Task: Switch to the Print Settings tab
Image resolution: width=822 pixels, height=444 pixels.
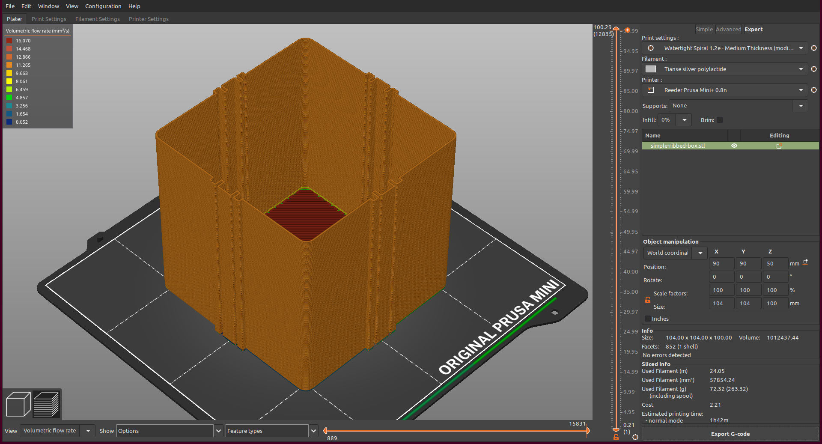Action: (49, 19)
